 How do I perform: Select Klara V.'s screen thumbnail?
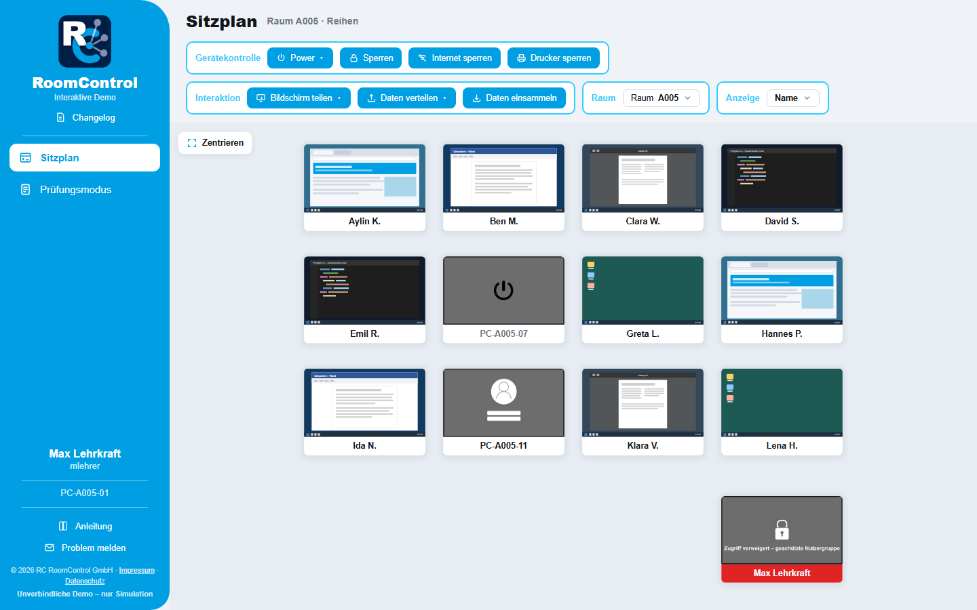point(643,403)
